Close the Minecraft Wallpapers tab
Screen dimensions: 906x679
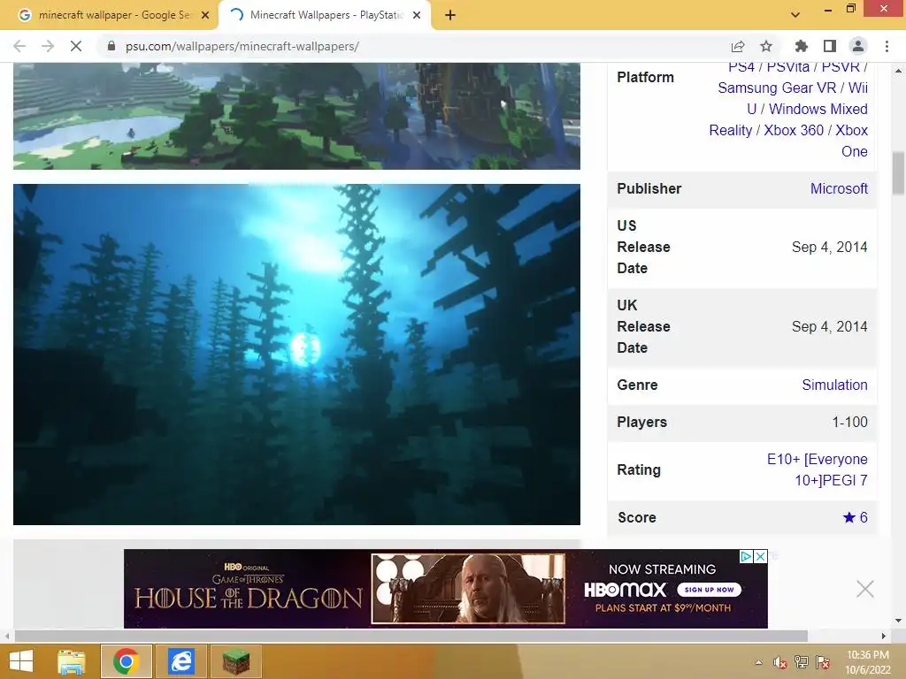[x=417, y=16]
